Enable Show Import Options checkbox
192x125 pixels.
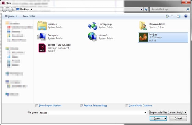coord(37,106)
